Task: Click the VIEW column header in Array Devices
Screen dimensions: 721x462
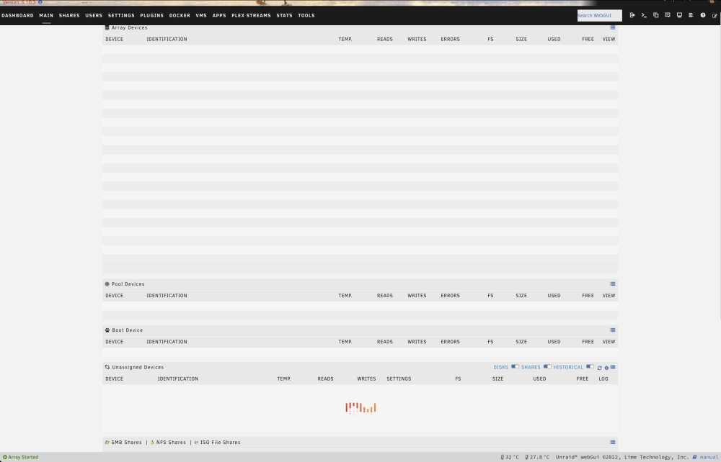Action: [609, 39]
